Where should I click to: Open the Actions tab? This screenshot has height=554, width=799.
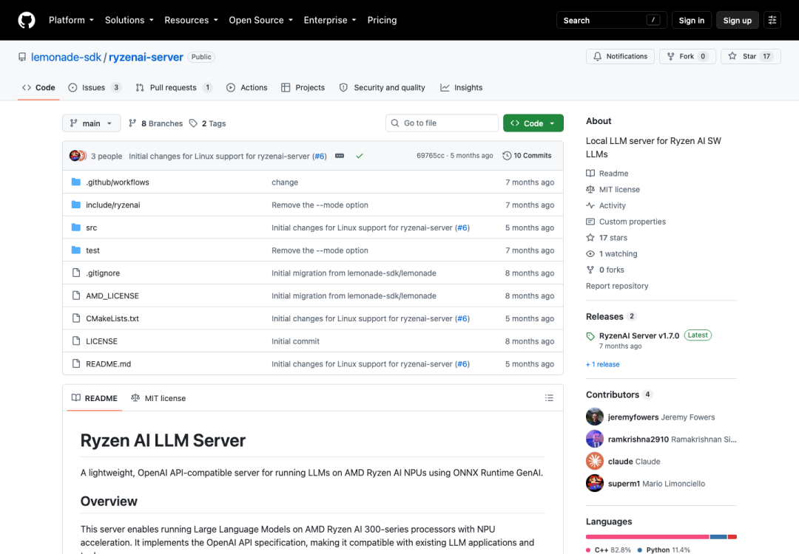pyautogui.click(x=246, y=87)
